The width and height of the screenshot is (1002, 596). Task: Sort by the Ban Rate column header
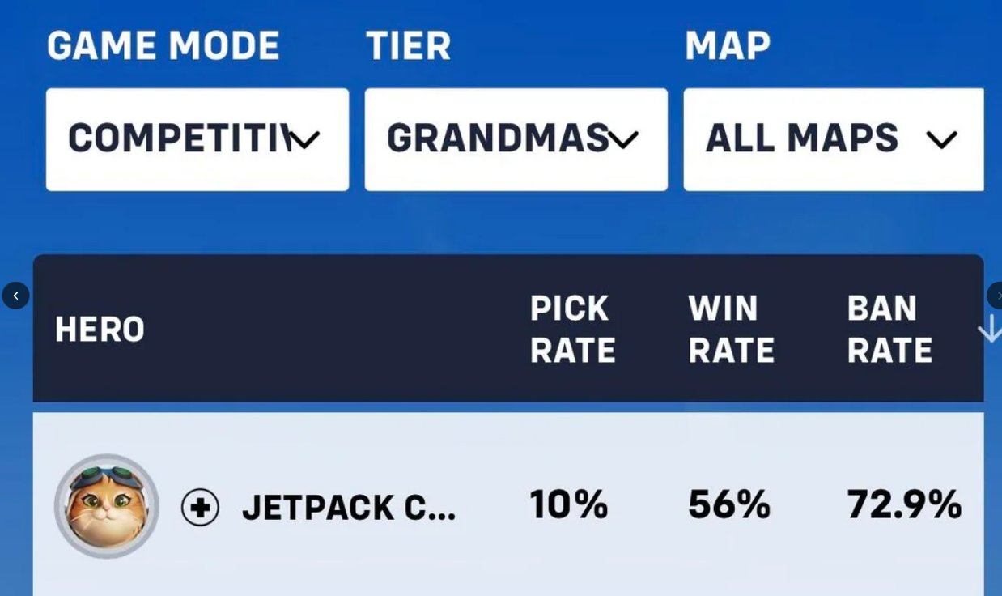click(x=889, y=330)
